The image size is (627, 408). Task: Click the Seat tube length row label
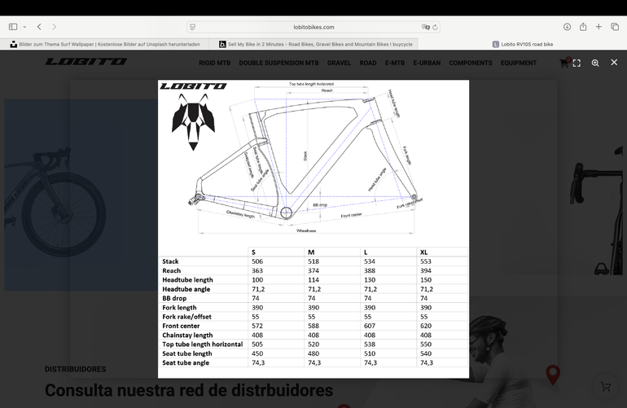(187, 353)
